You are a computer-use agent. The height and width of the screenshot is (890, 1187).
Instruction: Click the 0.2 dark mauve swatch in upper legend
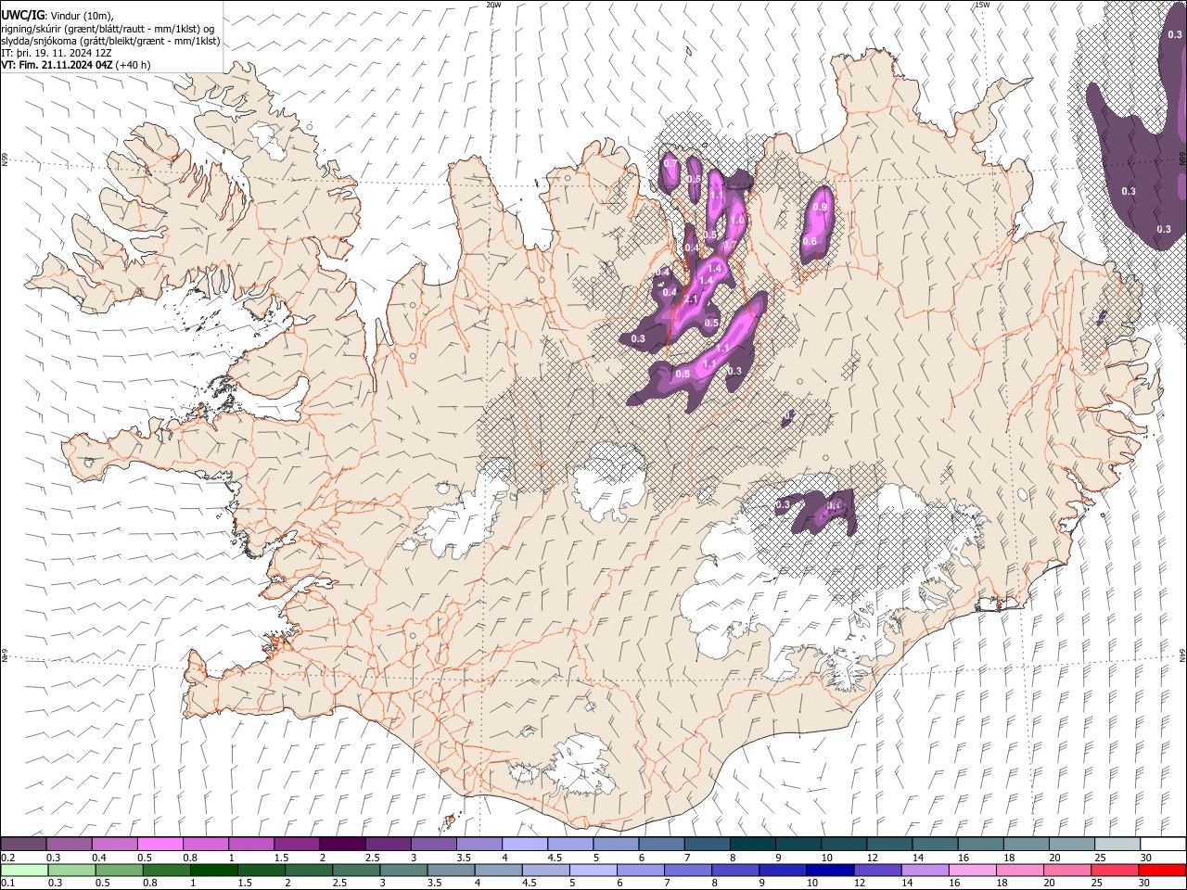23,845
